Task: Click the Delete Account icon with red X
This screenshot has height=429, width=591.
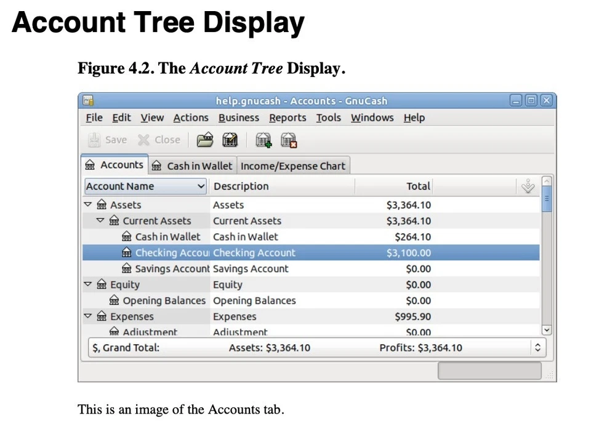Action: [x=288, y=140]
